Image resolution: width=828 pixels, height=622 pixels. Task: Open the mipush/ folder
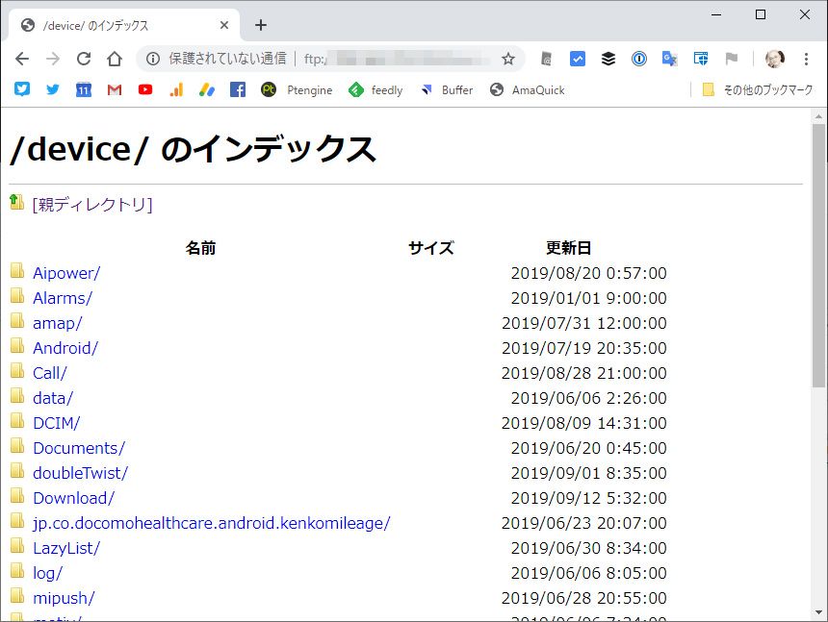click(x=64, y=598)
